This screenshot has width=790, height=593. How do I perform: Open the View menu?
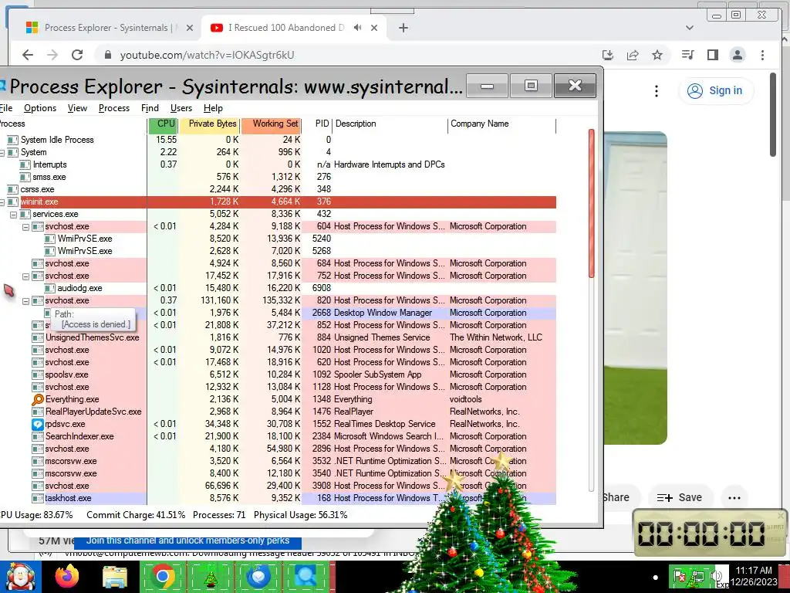pos(78,108)
